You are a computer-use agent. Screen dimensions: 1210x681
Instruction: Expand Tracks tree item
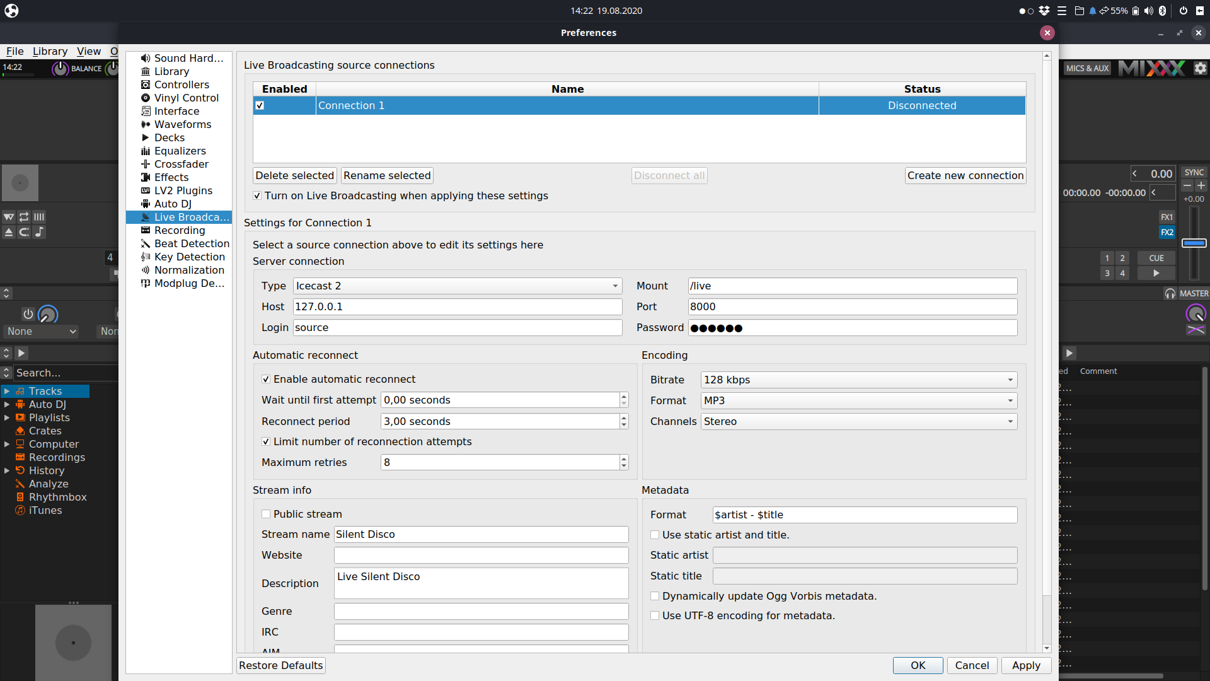tap(7, 391)
